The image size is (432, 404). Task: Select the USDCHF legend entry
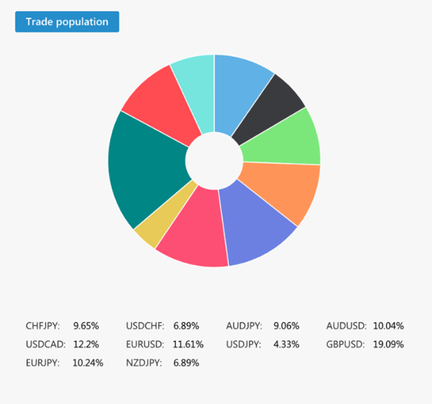pyautogui.click(x=144, y=326)
